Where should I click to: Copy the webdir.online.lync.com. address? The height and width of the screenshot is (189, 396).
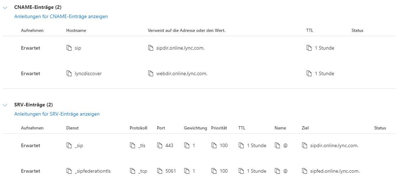tap(150, 74)
